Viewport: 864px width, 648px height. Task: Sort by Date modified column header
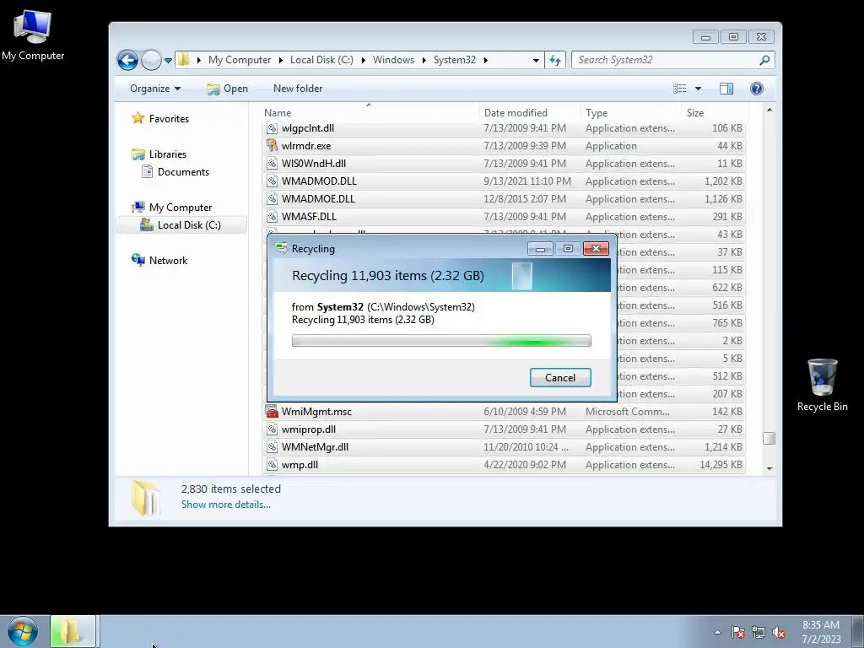pos(529,112)
